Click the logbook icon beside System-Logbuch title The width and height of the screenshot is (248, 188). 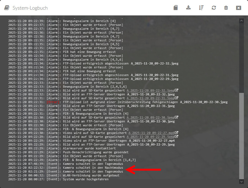point(7,8)
